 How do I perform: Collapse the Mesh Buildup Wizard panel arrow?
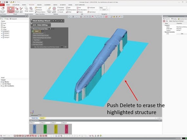click(x=32, y=20)
